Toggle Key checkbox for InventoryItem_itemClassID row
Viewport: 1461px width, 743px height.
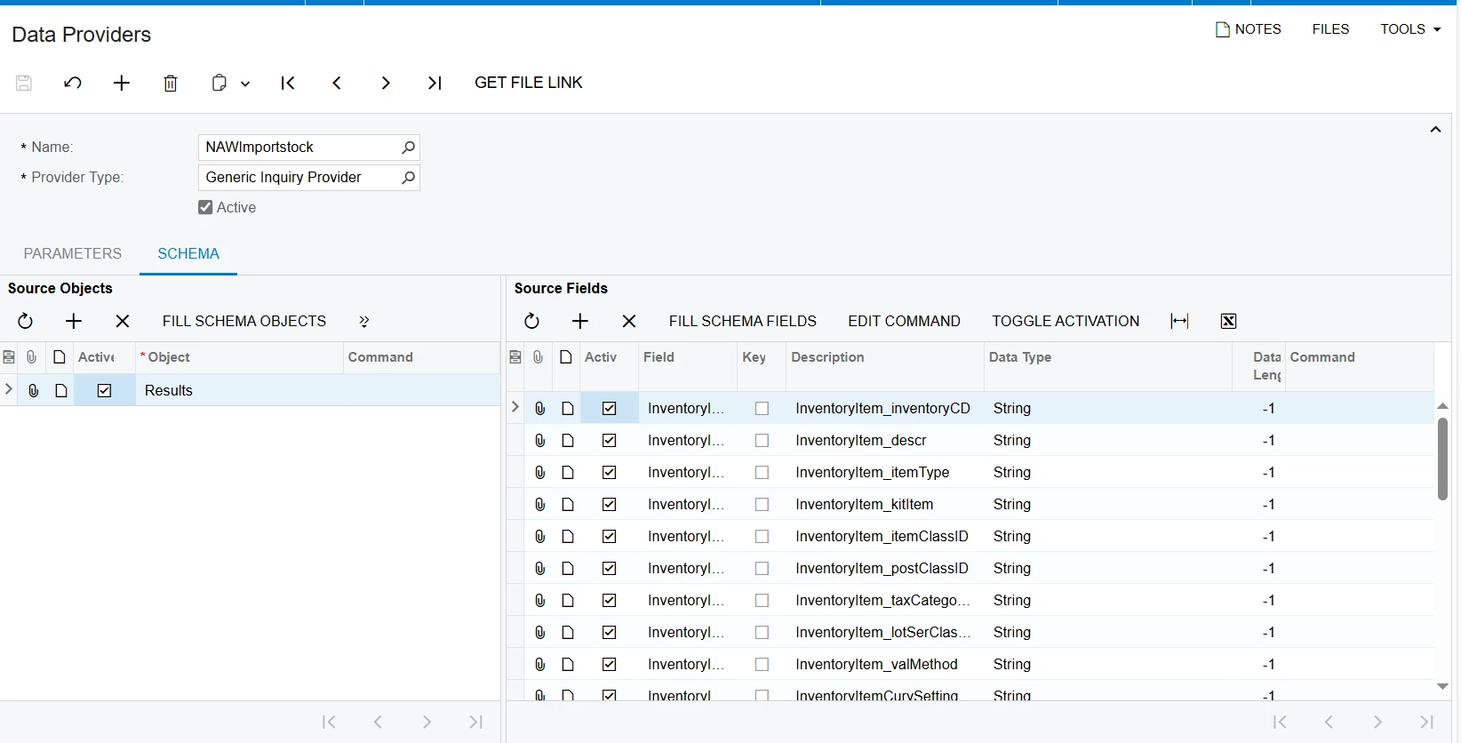click(x=762, y=536)
